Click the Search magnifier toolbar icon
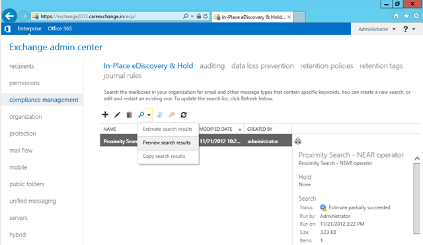The width and height of the screenshot is (423, 245). (x=141, y=115)
